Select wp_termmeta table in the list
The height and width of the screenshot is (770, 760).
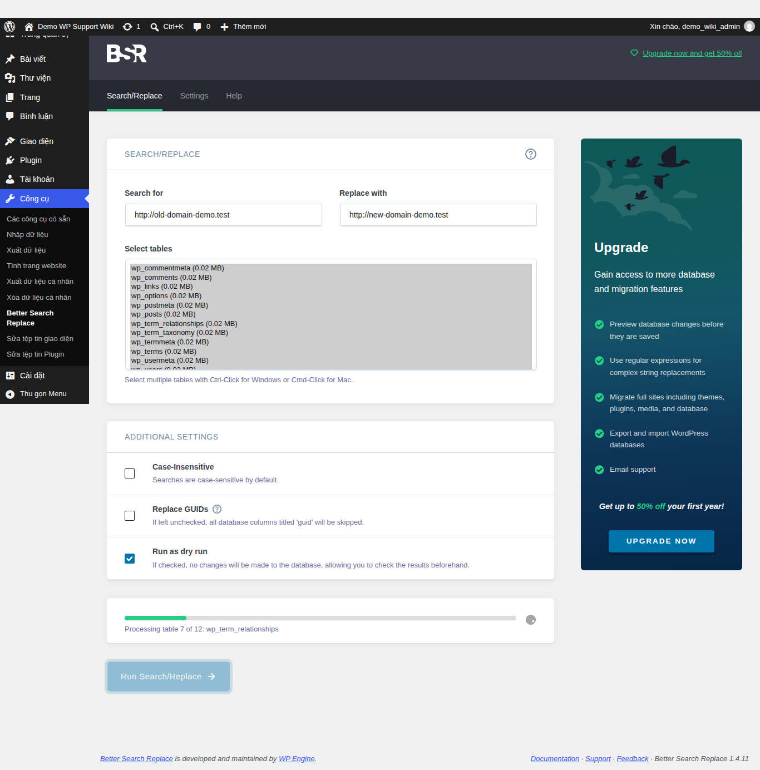(x=331, y=342)
